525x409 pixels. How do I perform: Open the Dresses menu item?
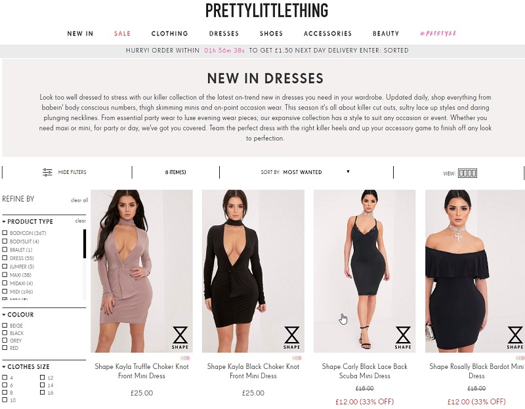tap(224, 33)
